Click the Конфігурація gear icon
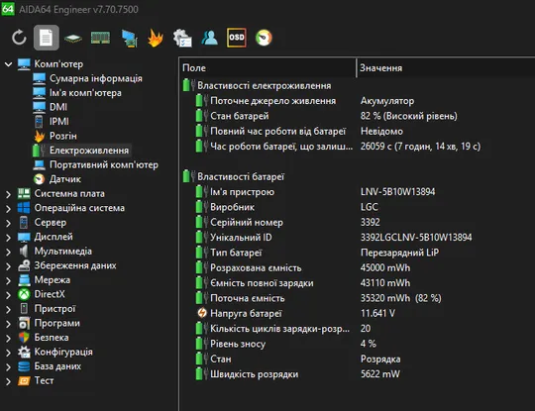 [x=24, y=352]
